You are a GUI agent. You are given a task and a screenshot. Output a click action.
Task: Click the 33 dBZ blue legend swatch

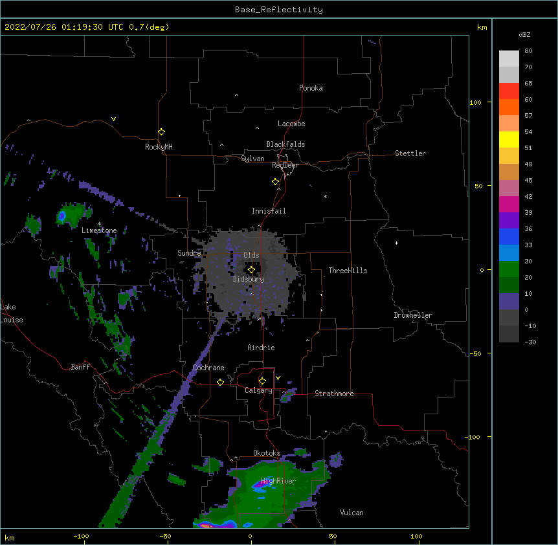(x=509, y=252)
